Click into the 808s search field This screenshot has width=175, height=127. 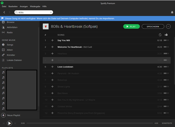click(x=34, y=12)
